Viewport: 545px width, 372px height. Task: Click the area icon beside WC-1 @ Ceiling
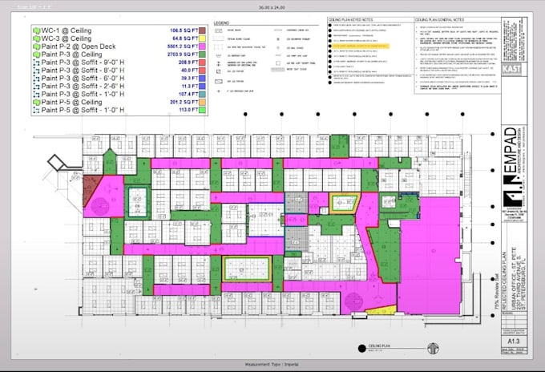click(37, 30)
